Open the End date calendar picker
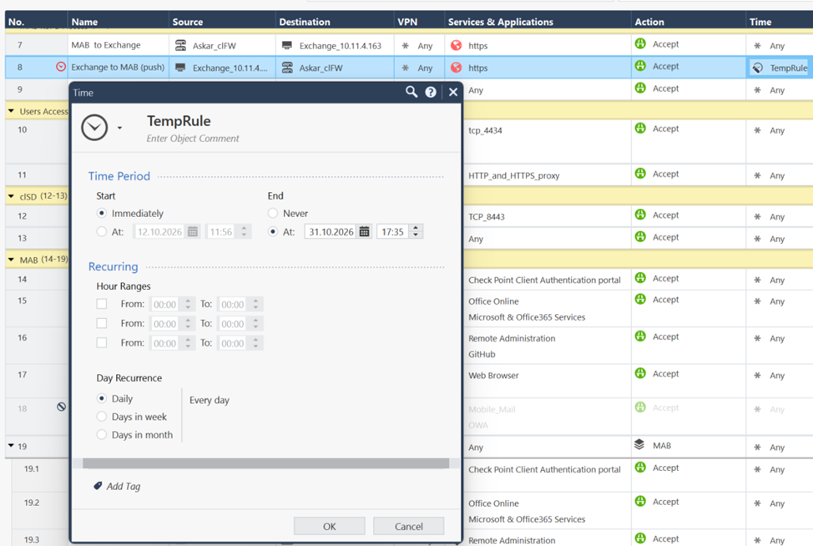 (365, 232)
